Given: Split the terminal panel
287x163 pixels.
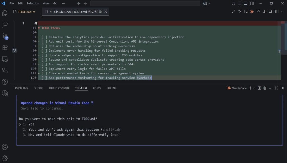Looking at the screenshot, I should (259, 88).
